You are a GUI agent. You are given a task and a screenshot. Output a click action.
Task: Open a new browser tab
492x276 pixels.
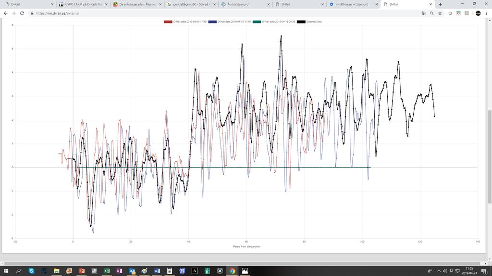440,4
